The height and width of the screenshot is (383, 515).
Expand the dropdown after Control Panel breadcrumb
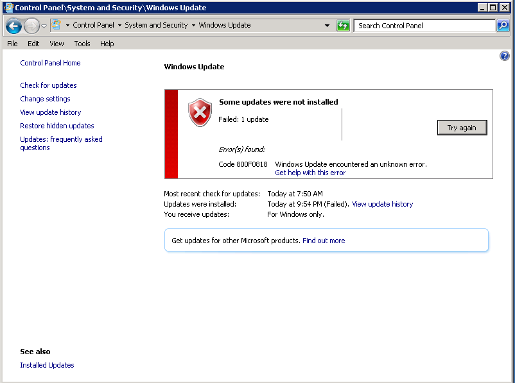pyautogui.click(x=119, y=25)
